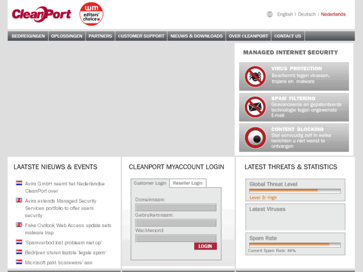363x272 pixels.
Task: Open 'Avira GmbH neemt het Nederlandse CleanPort over'
Action: [x=64, y=187]
